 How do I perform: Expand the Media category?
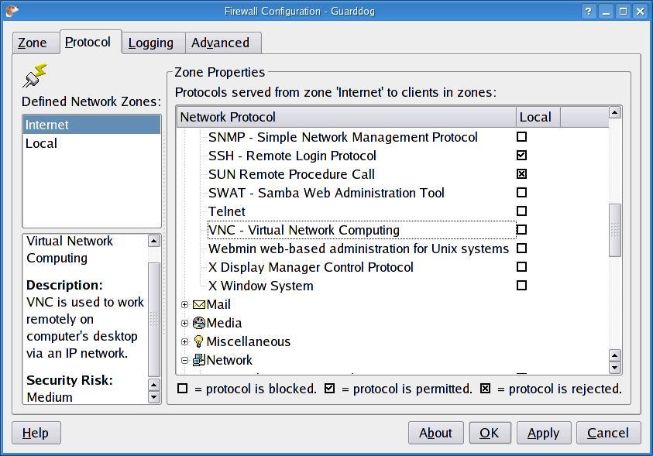pos(185,323)
